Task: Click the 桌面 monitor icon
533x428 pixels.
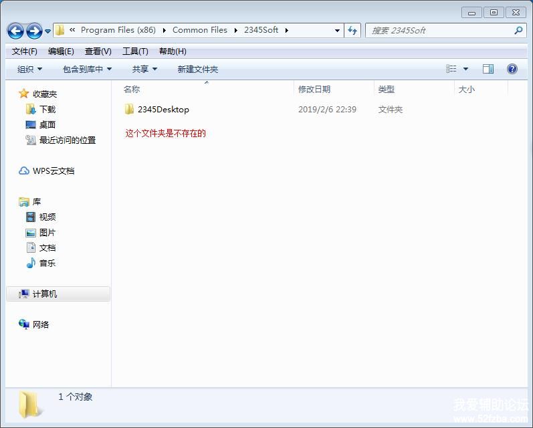Action: [x=31, y=124]
